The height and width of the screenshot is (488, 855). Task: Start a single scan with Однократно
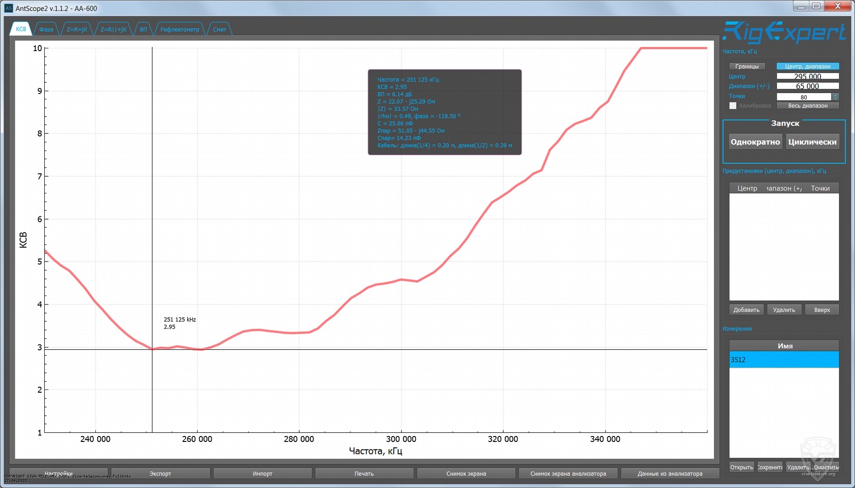[x=755, y=142]
